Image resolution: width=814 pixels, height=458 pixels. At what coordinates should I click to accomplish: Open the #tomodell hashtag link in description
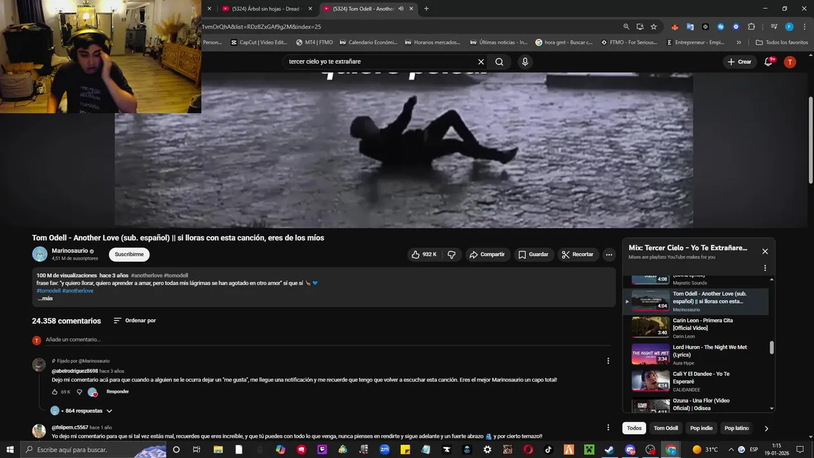[x=48, y=291]
